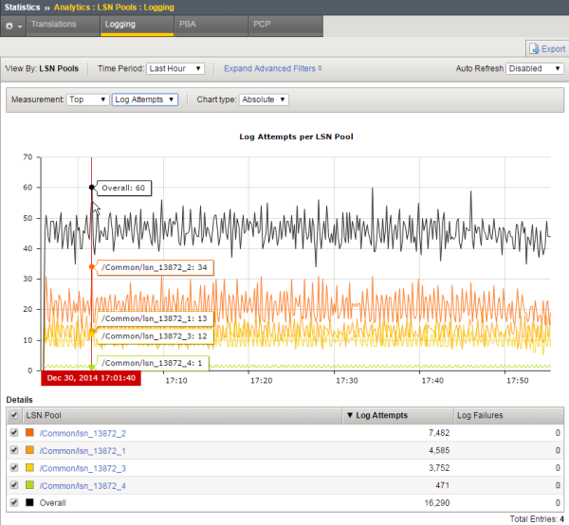Image resolution: width=569 pixels, height=525 pixels.
Task: Toggle the /Common/lsn_13872_3 row checkbox
Action: [x=12, y=467]
